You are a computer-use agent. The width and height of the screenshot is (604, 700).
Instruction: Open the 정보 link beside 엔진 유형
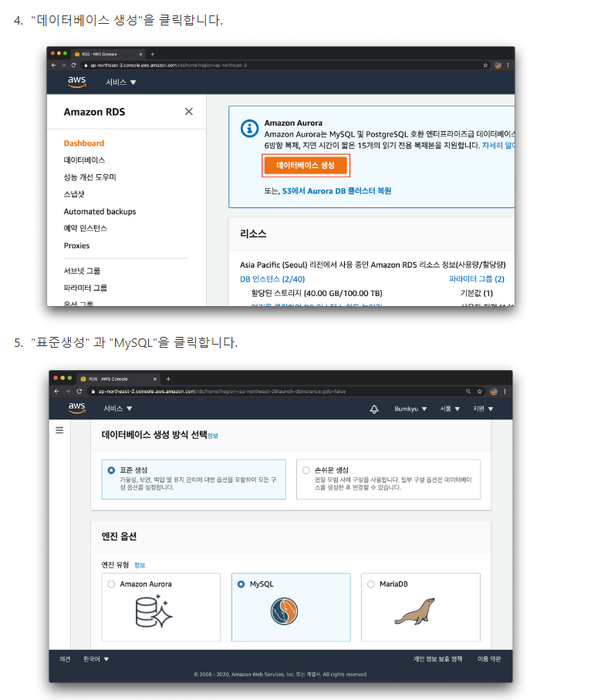tap(140, 565)
